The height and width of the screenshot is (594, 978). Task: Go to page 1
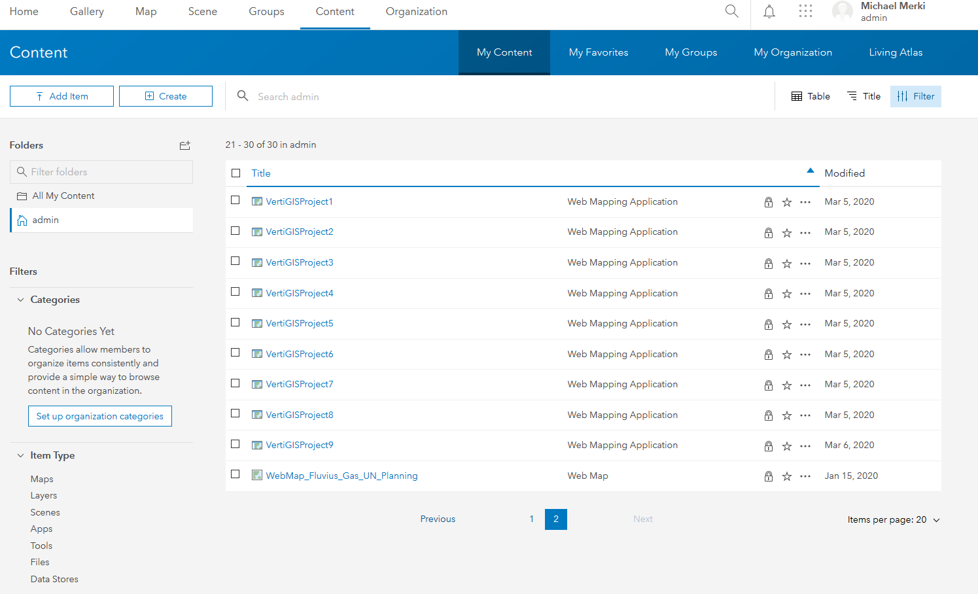point(532,519)
